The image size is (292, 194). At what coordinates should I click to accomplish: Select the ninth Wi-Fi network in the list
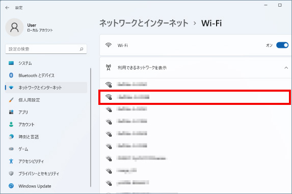pyautogui.click(x=196, y=183)
